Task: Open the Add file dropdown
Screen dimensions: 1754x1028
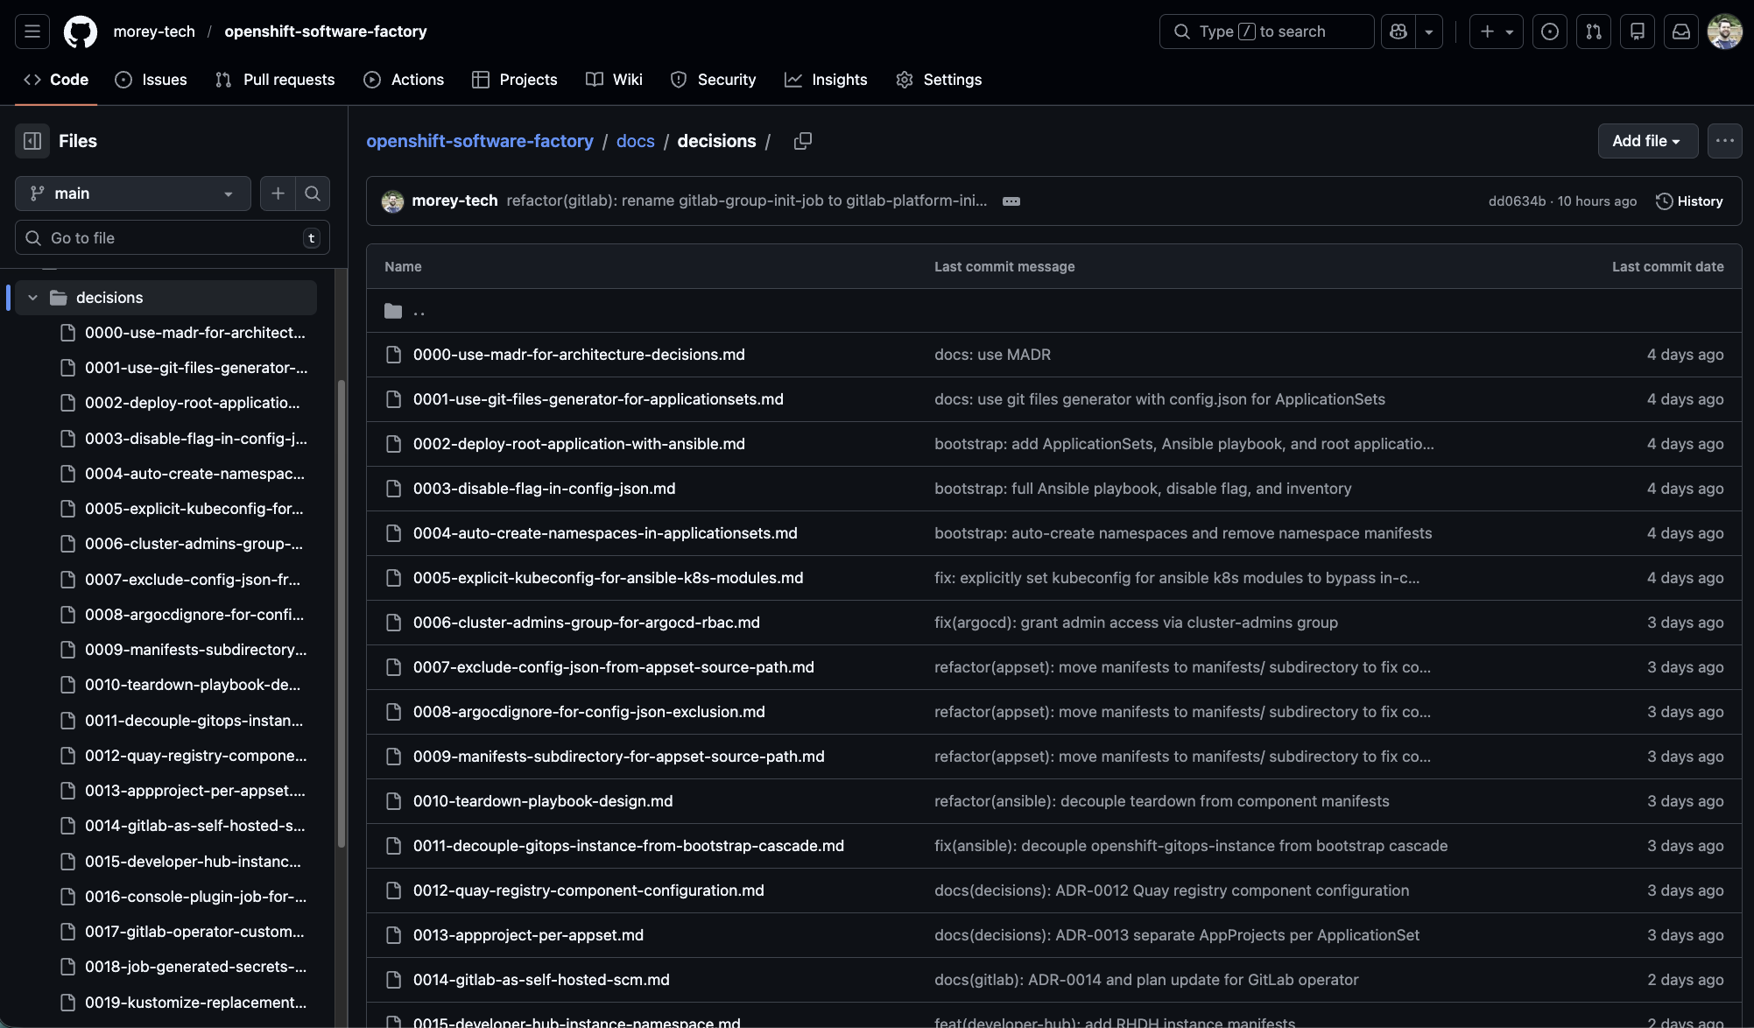Action: tap(1647, 141)
